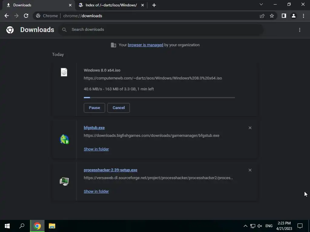Image resolution: width=310 pixels, height=232 pixels.
Task: Click the Windows 8.0 x64.iso filename
Action: click(102, 70)
